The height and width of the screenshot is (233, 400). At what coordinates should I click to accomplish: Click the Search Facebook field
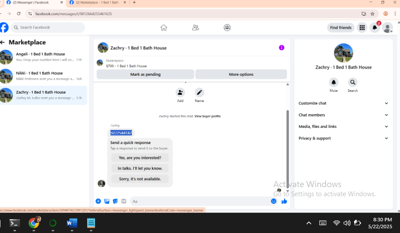point(48,28)
